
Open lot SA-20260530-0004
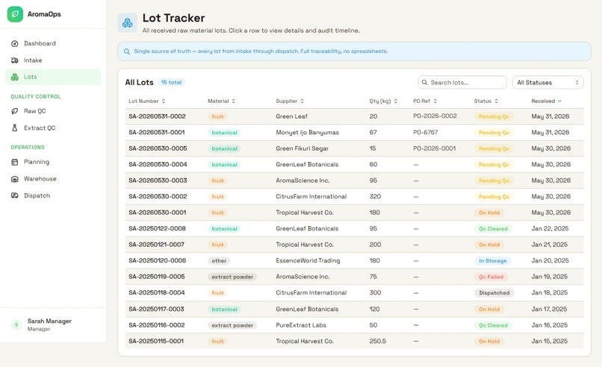pyautogui.click(x=354, y=165)
